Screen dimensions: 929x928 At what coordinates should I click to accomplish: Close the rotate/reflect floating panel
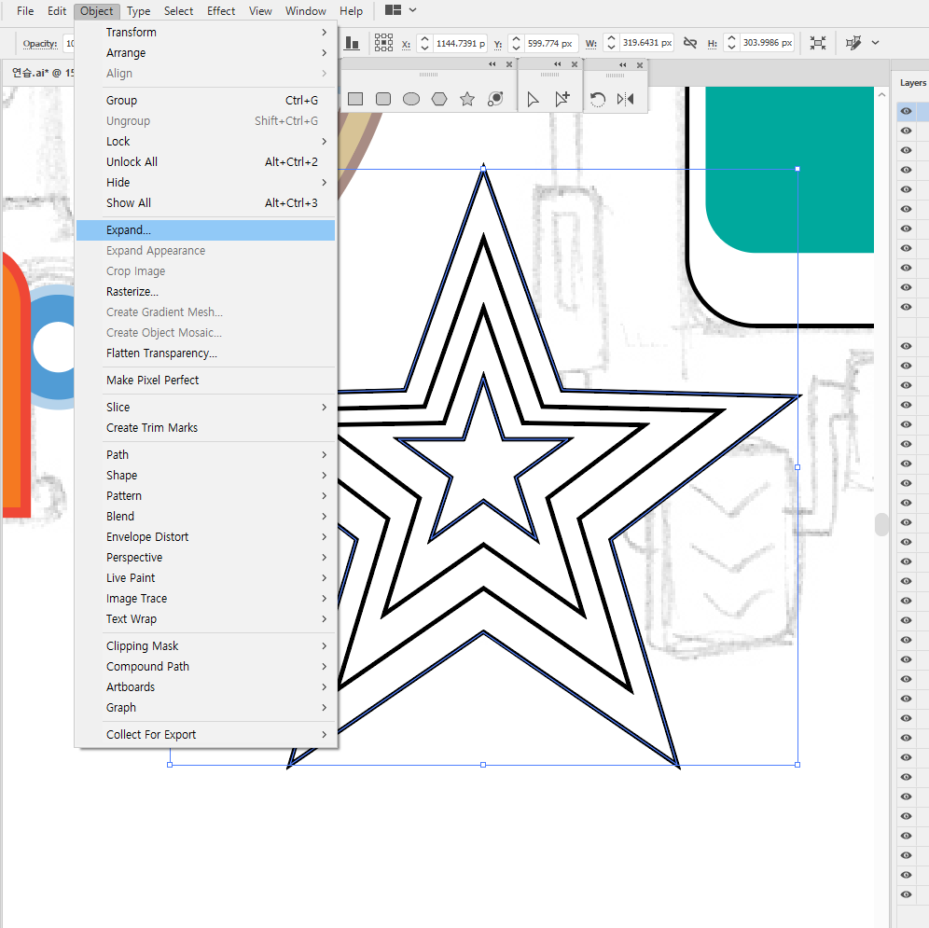point(640,65)
